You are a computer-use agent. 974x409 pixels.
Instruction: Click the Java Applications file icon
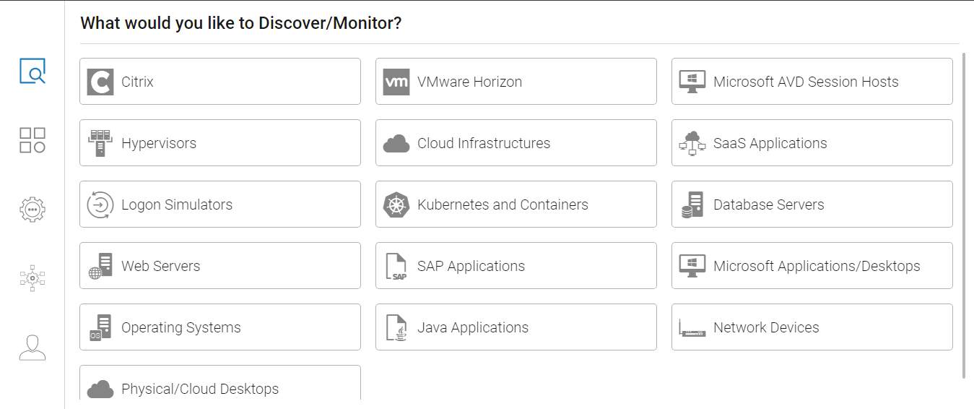(x=396, y=327)
